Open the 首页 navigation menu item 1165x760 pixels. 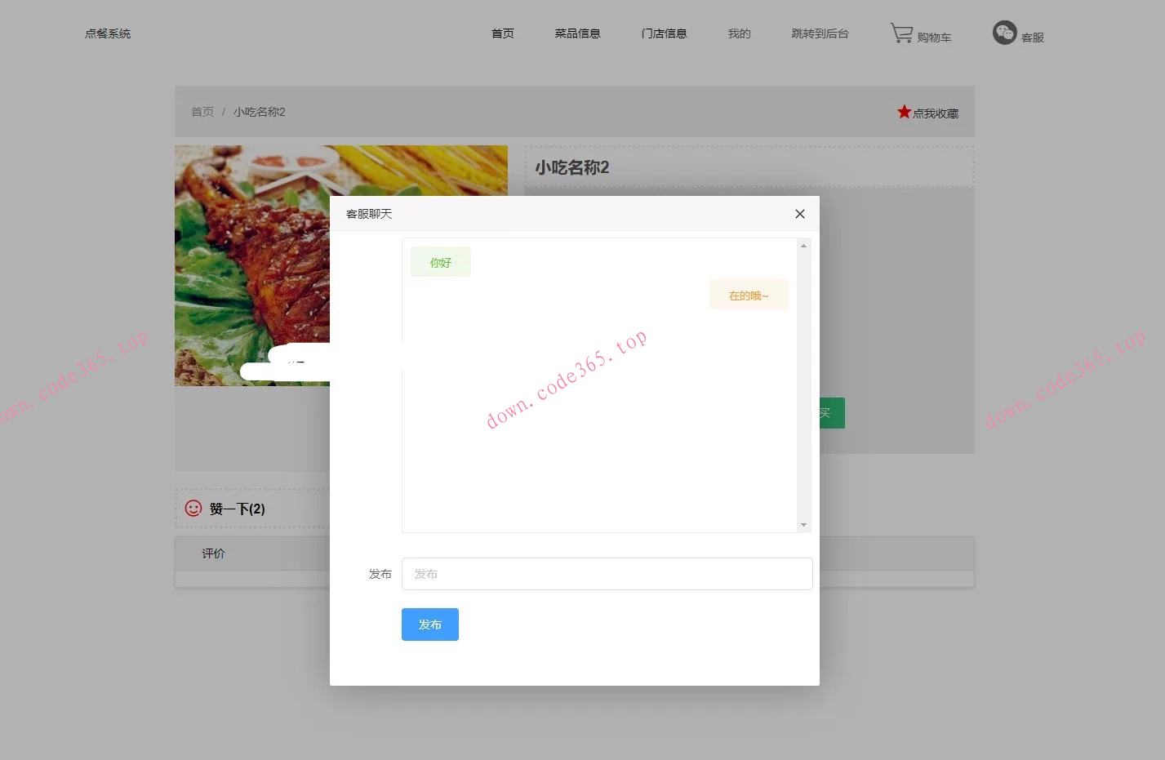point(502,33)
